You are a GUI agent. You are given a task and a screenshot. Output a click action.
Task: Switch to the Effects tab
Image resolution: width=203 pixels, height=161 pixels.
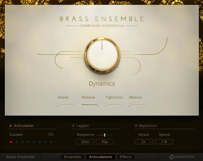[126, 157]
